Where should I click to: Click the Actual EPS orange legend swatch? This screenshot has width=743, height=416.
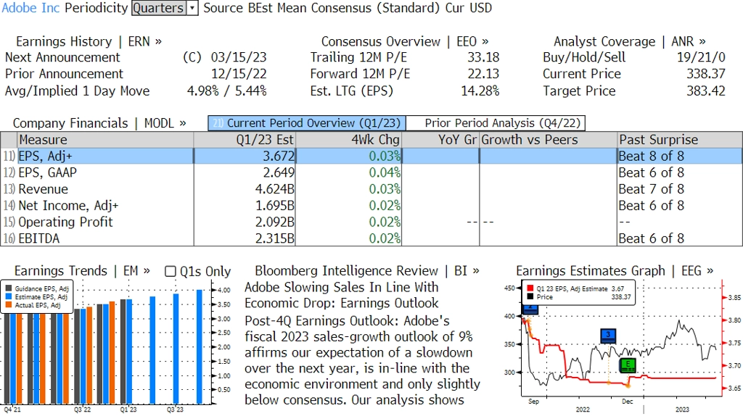pyautogui.click(x=9, y=305)
